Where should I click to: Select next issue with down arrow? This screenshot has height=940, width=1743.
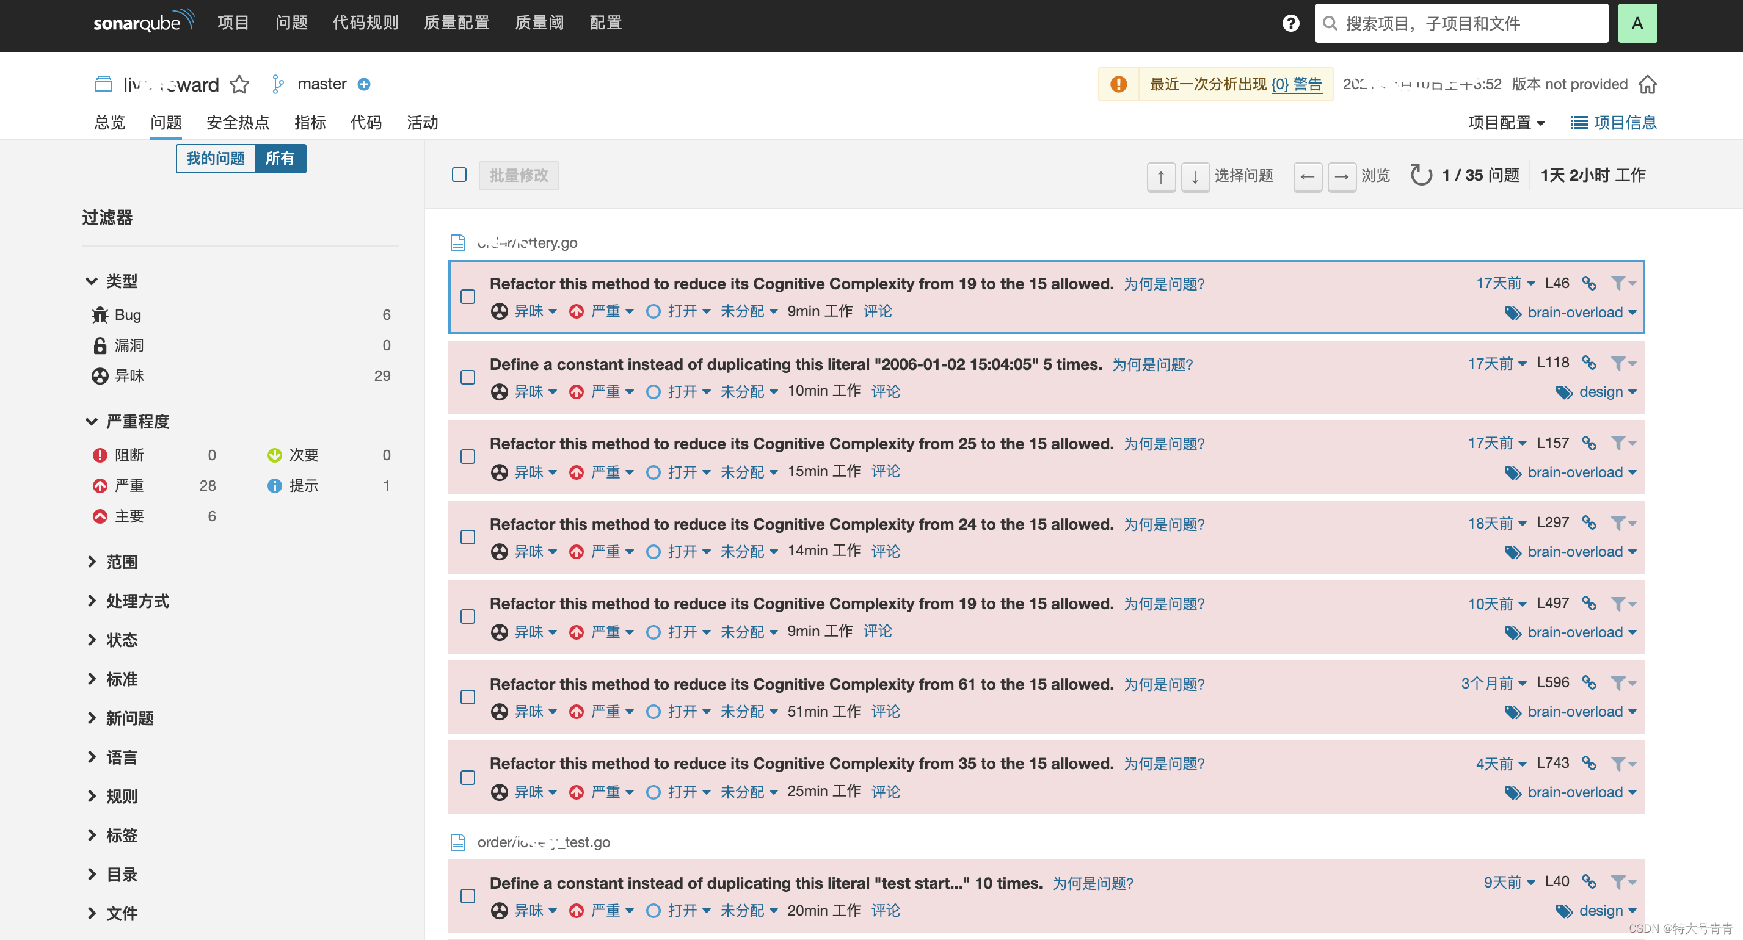point(1195,176)
